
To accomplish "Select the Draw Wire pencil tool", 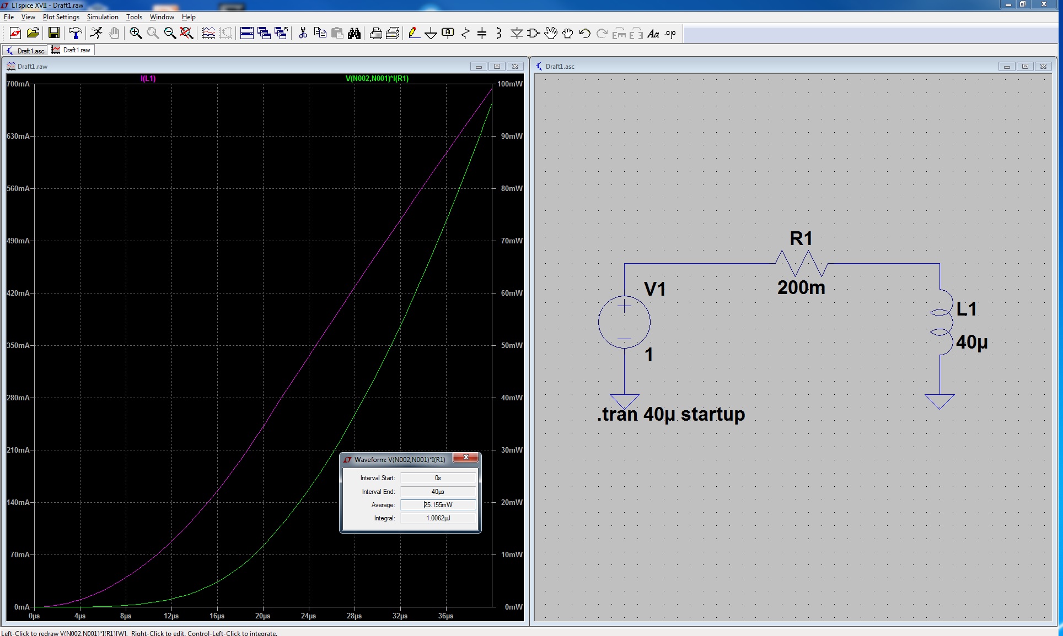I will click(x=414, y=34).
